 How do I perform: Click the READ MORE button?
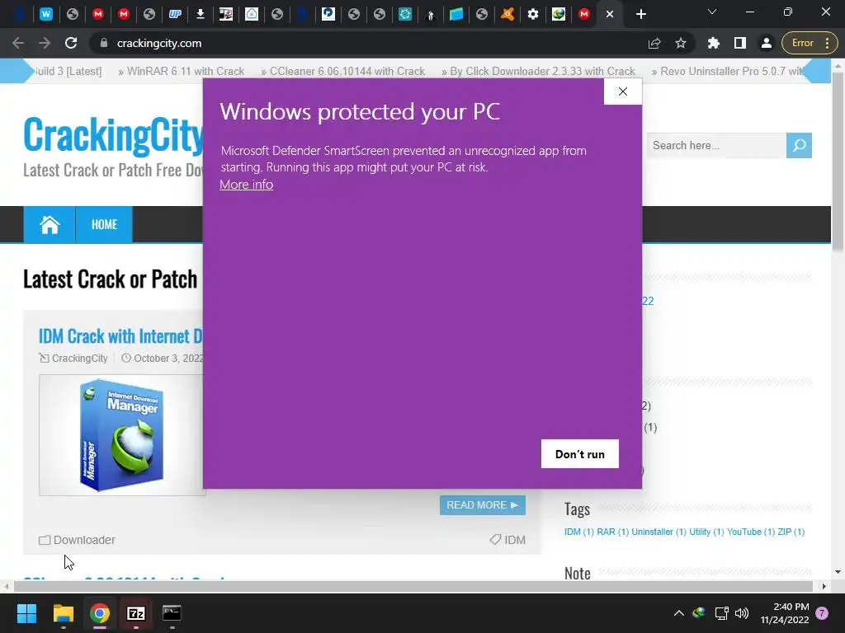tap(482, 505)
